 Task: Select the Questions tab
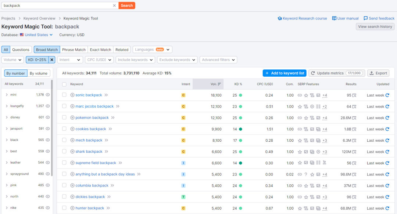(x=21, y=50)
